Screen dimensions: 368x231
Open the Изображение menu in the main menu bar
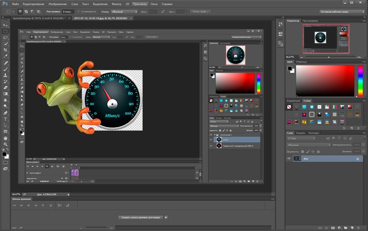point(57,4)
